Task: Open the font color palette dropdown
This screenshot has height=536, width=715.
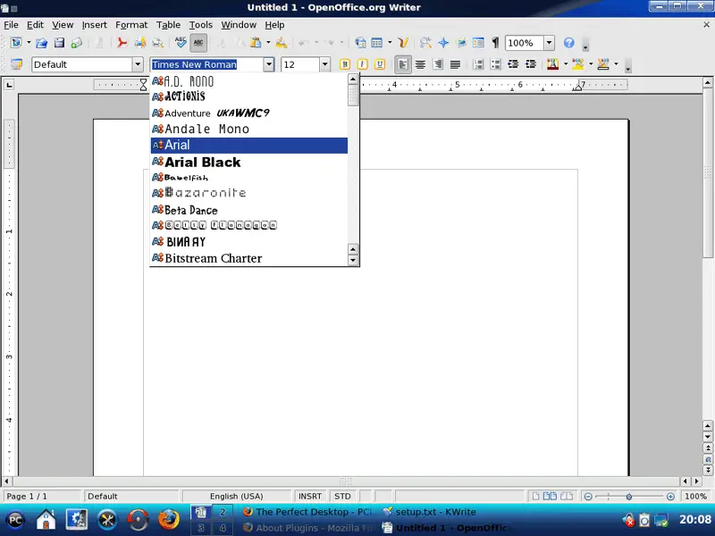Action: (566, 64)
